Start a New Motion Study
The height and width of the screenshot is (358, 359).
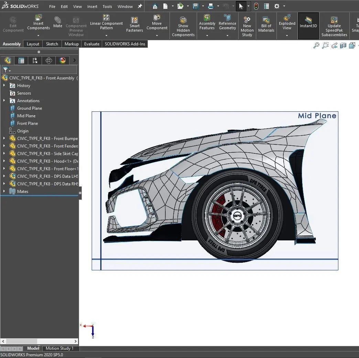click(x=247, y=26)
